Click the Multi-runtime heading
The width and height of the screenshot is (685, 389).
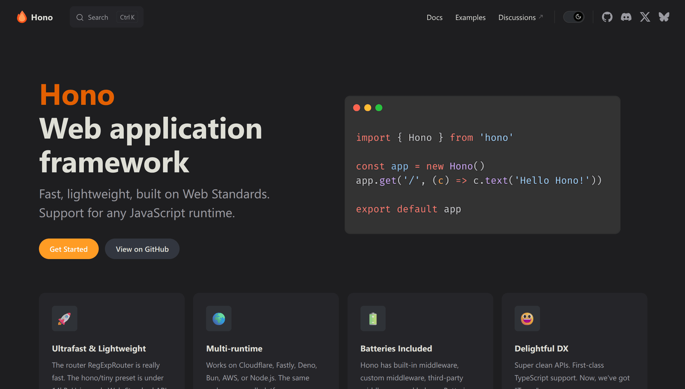[x=234, y=348]
